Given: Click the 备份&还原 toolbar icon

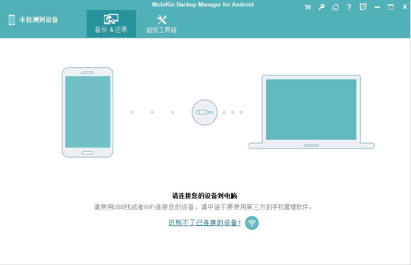Looking at the screenshot, I should 111,19.
